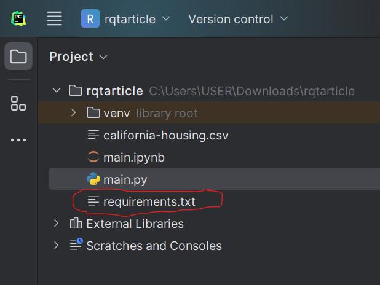Click the PyCharm logo icon
The width and height of the screenshot is (380, 285).
click(18, 18)
